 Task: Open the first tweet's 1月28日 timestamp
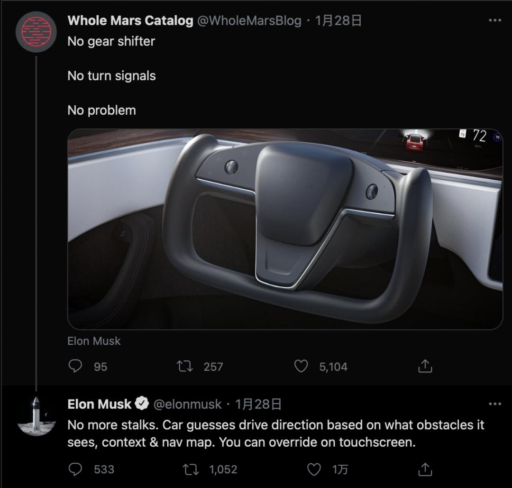pos(338,20)
